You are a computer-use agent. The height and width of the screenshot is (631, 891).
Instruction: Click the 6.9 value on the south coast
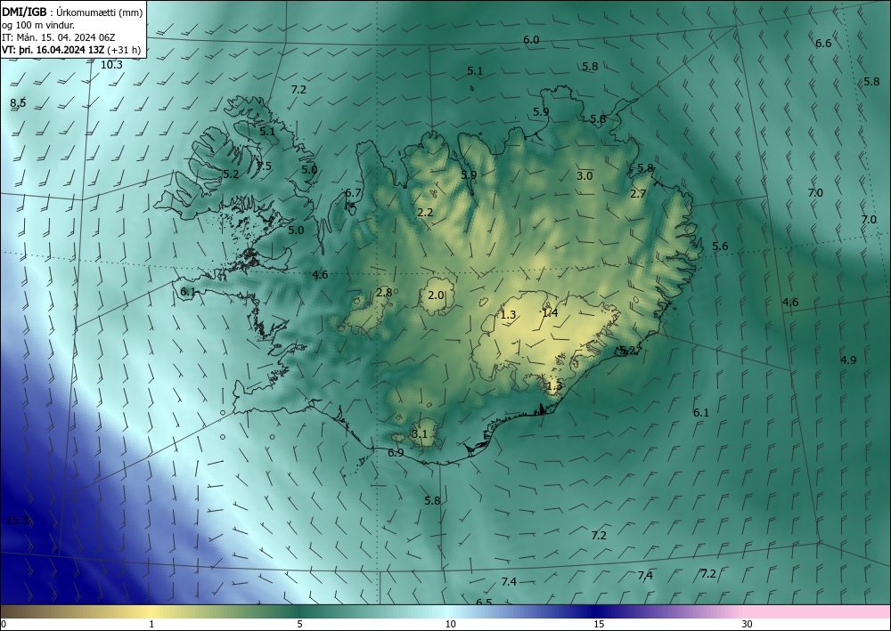pos(396,453)
